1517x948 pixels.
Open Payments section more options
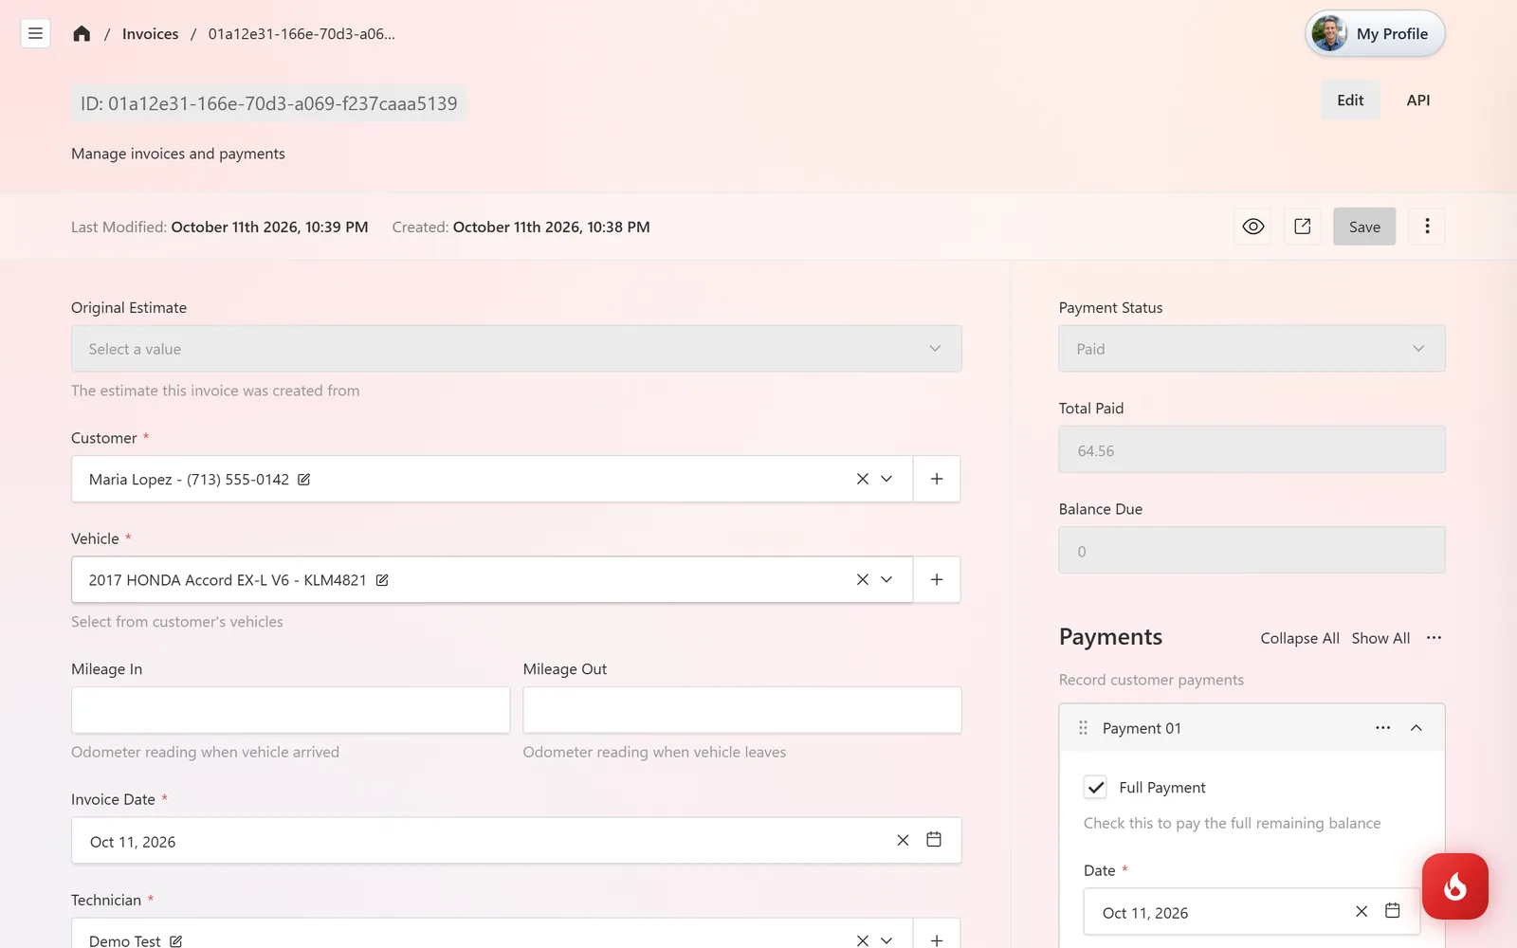pos(1434,638)
